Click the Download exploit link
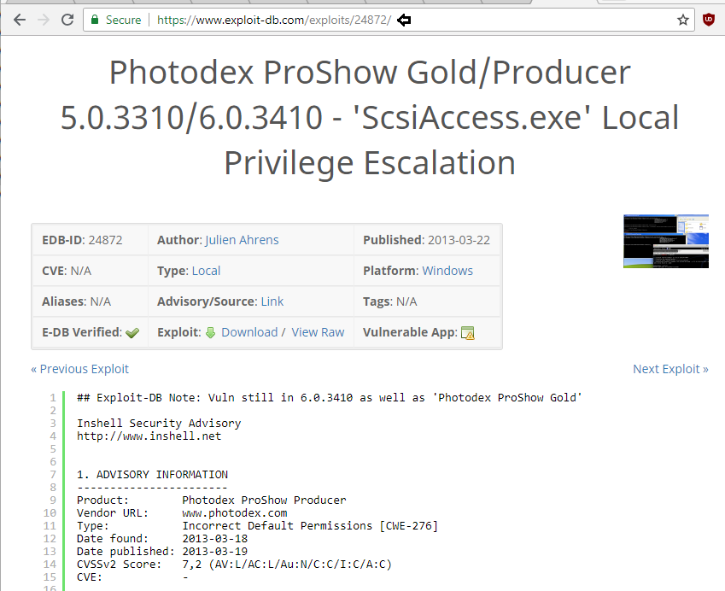The width and height of the screenshot is (725, 591). pyautogui.click(x=249, y=332)
